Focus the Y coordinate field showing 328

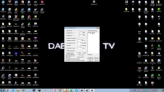pos(82,35)
